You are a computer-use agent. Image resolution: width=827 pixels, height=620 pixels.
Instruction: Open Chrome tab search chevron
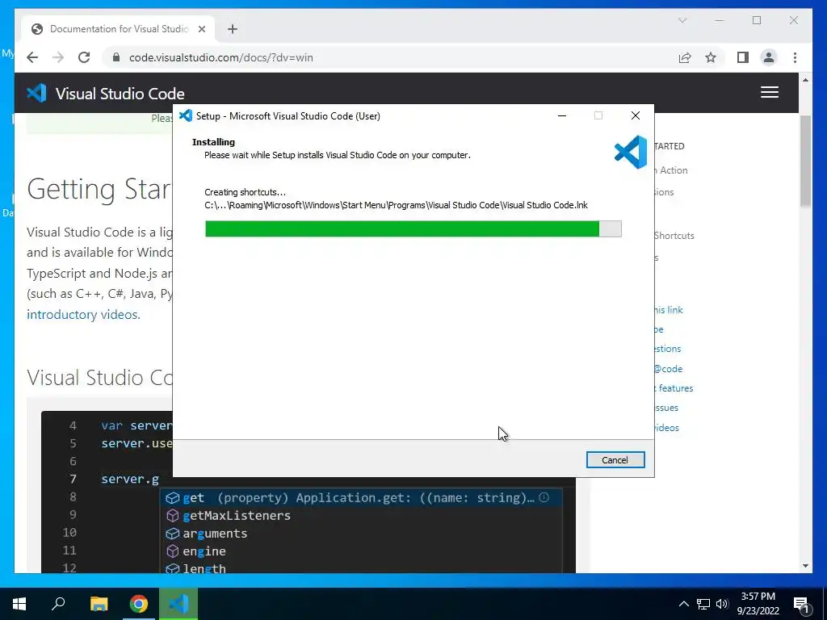point(682,20)
